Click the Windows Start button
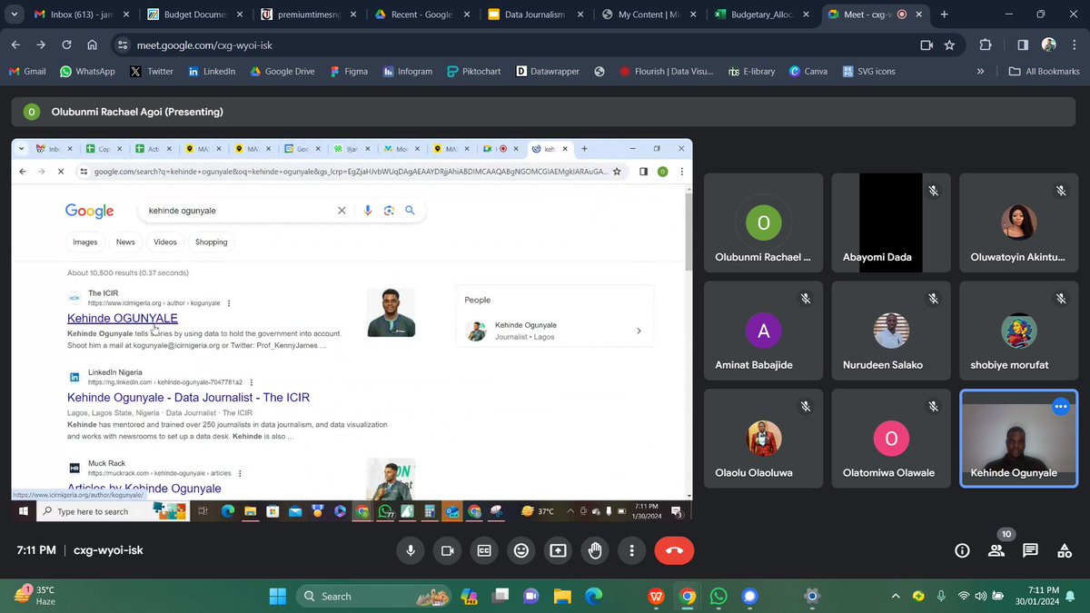The width and height of the screenshot is (1090, 613). pos(277,596)
